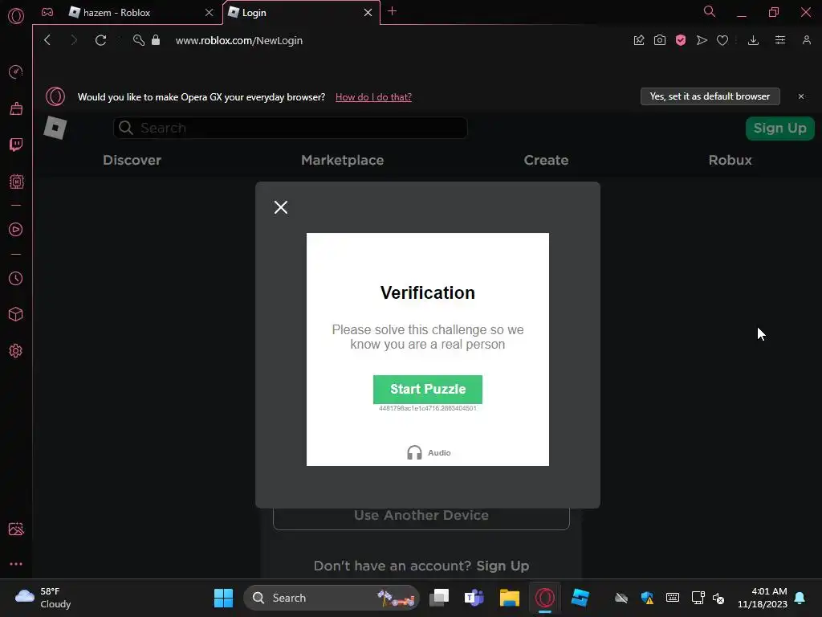
Task: Click the Start Puzzle button
Action: click(428, 390)
